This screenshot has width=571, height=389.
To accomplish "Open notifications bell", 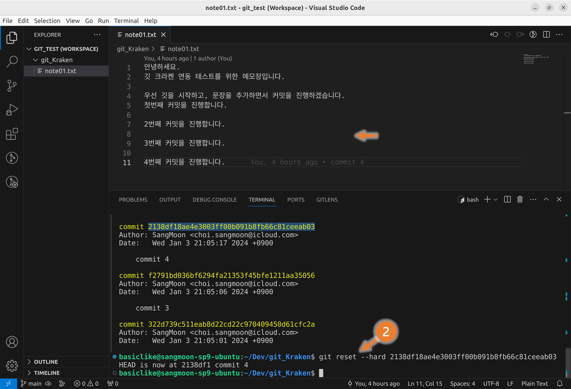I will pyautogui.click(x=560, y=384).
